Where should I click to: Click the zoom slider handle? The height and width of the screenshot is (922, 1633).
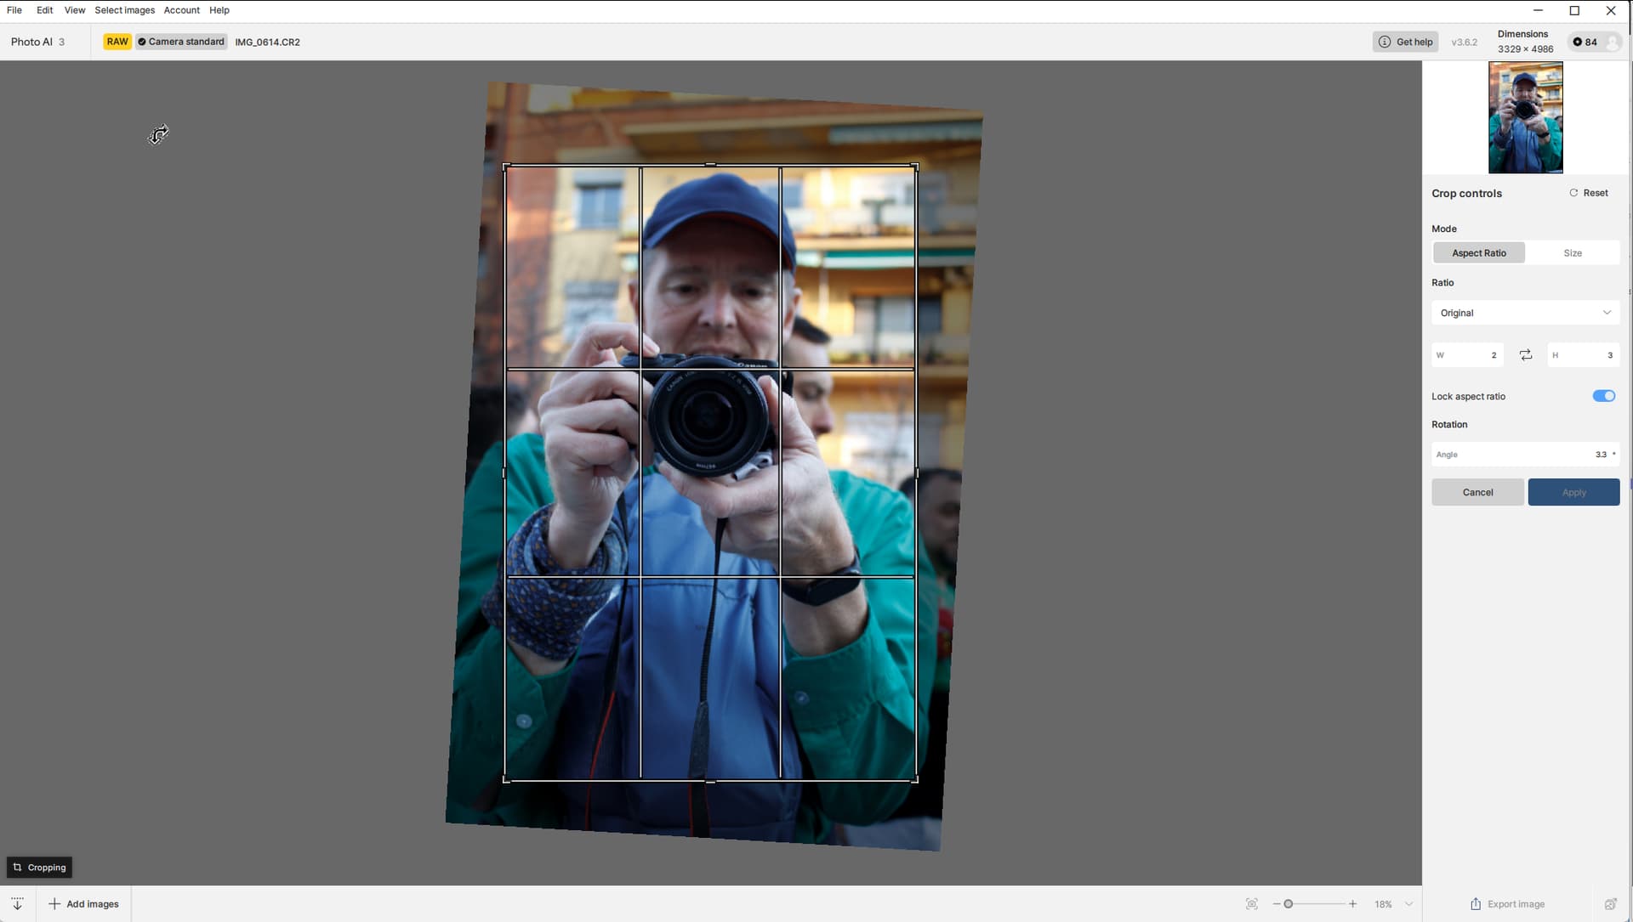tap(1288, 904)
